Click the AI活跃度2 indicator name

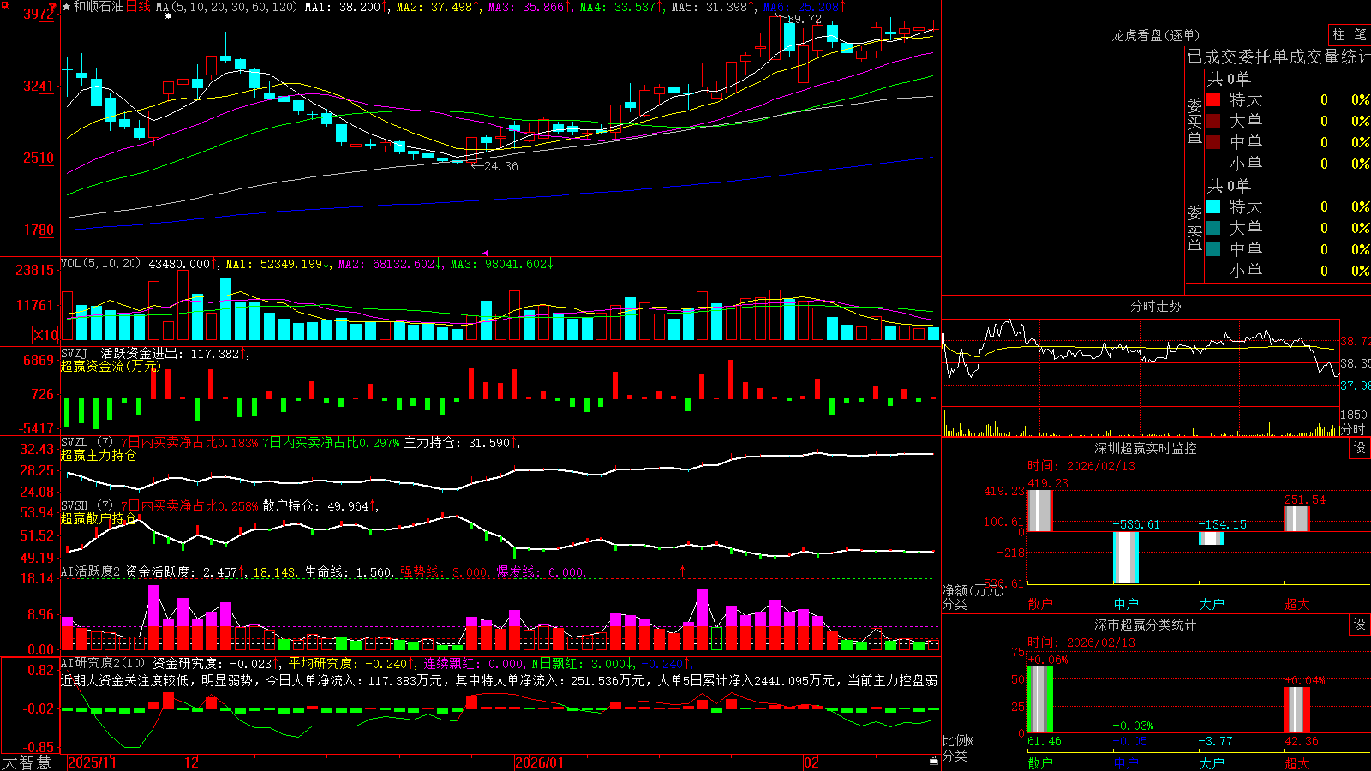click(x=91, y=571)
